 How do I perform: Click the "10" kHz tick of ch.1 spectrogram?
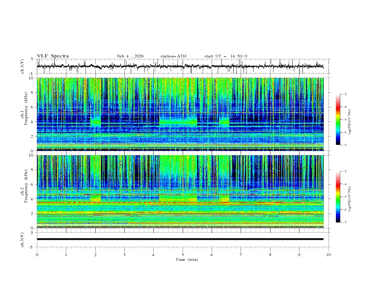point(32,78)
